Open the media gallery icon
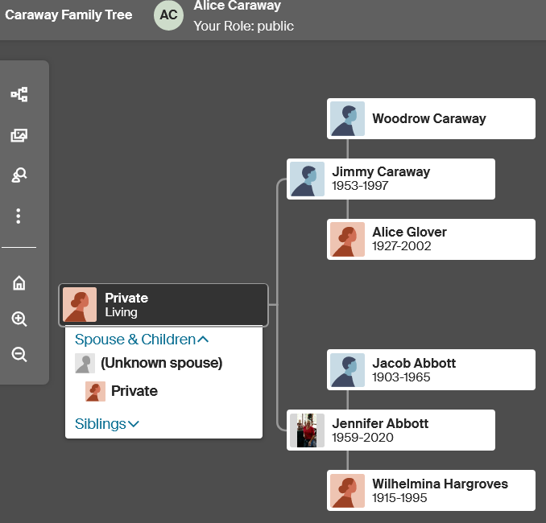546x523 pixels. [x=19, y=135]
